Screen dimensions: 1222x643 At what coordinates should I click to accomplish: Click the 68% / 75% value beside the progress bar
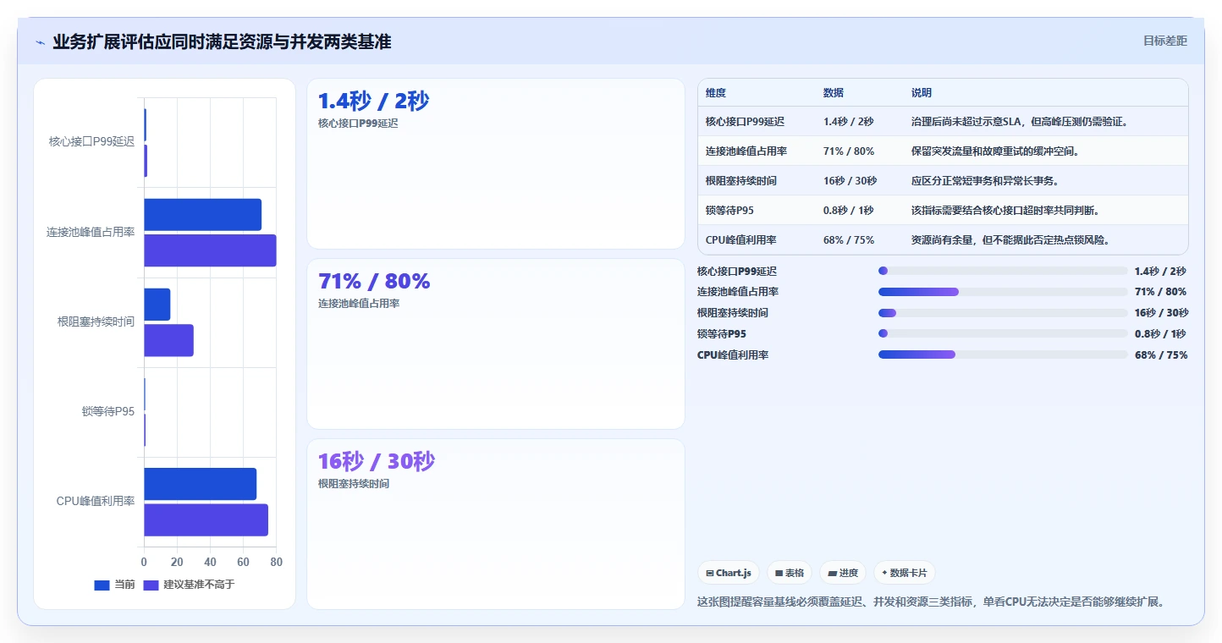pos(1161,354)
